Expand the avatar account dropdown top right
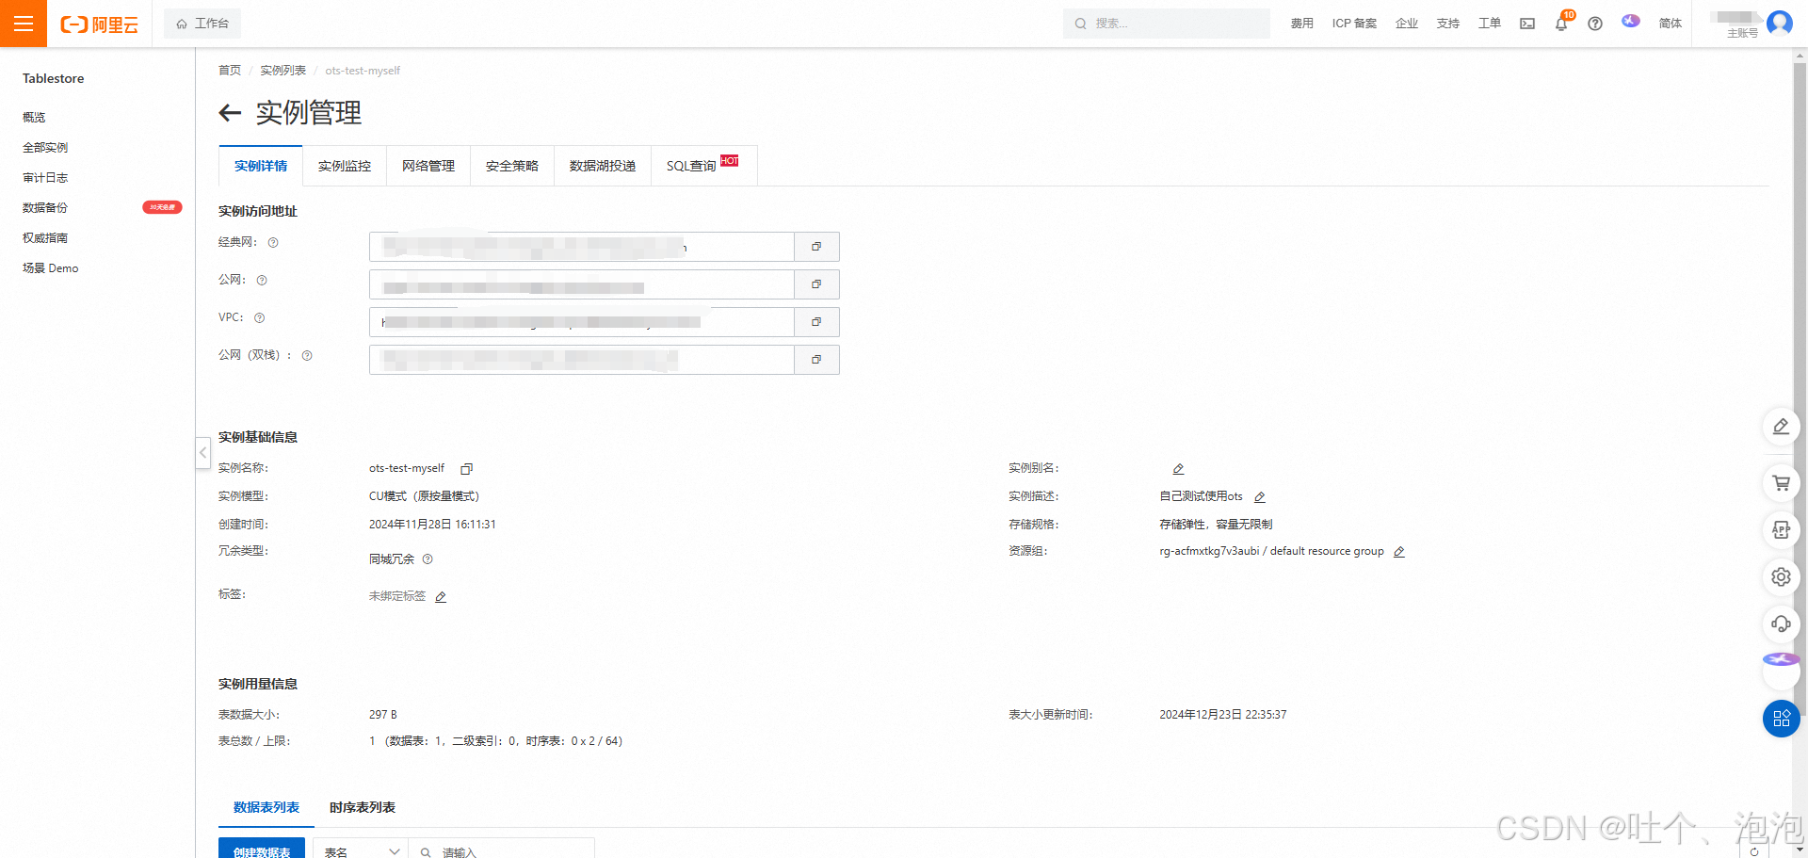The height and width of the screenshot is (858, 1808). 1780,24
